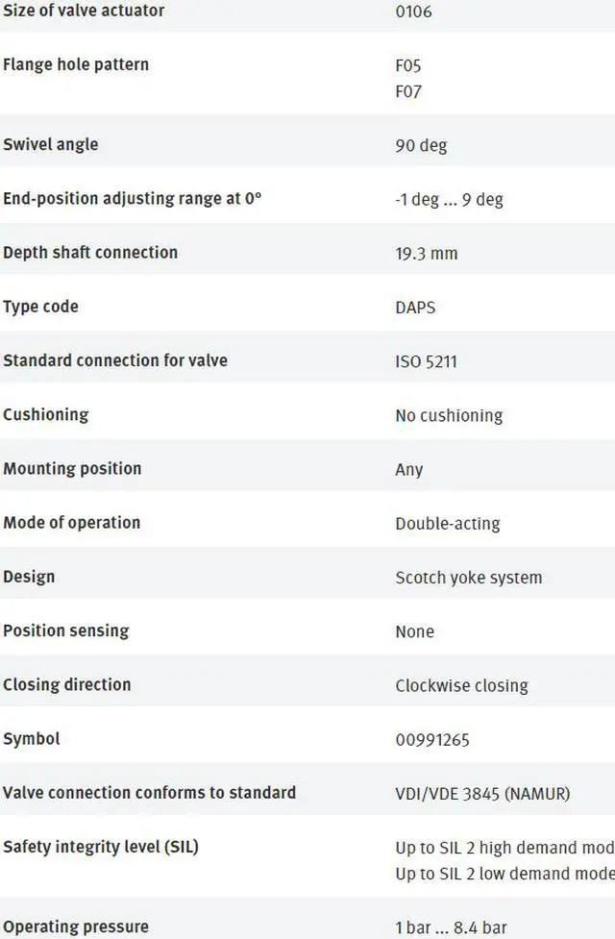Click the F05 flange value

[x=408, y=66]
